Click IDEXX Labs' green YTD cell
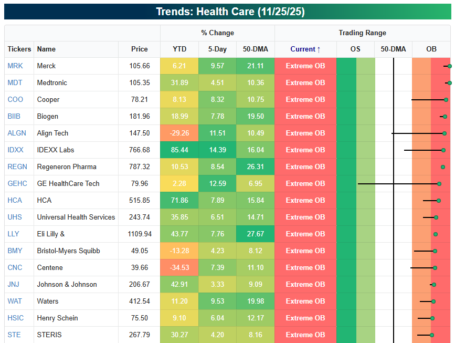 [179, 150]
